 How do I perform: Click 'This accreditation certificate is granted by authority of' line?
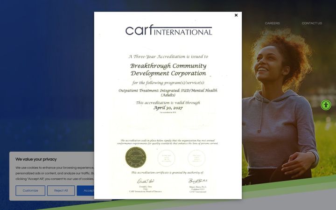pyautogui.click(x=168, y=173)
